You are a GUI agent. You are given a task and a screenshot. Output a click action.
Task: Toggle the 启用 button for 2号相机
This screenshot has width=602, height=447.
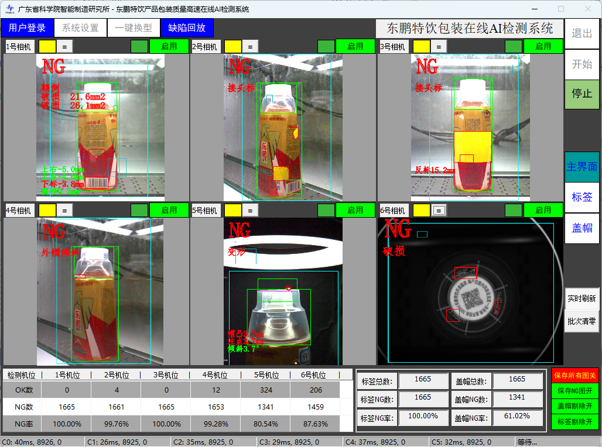tap(355, 46)
